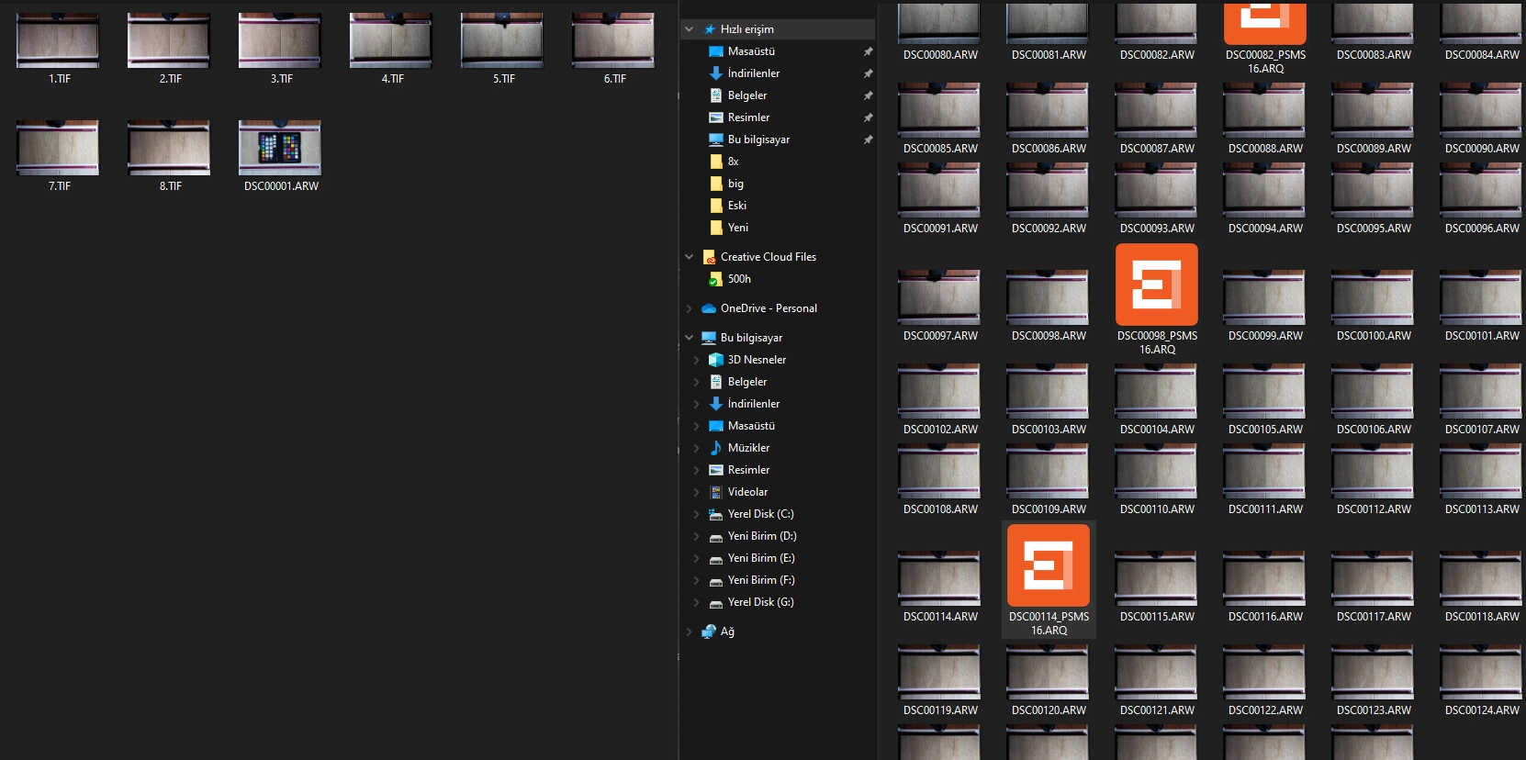Click the Ağ network icon
Screen dimensions: 1526x760
point(709,631)
